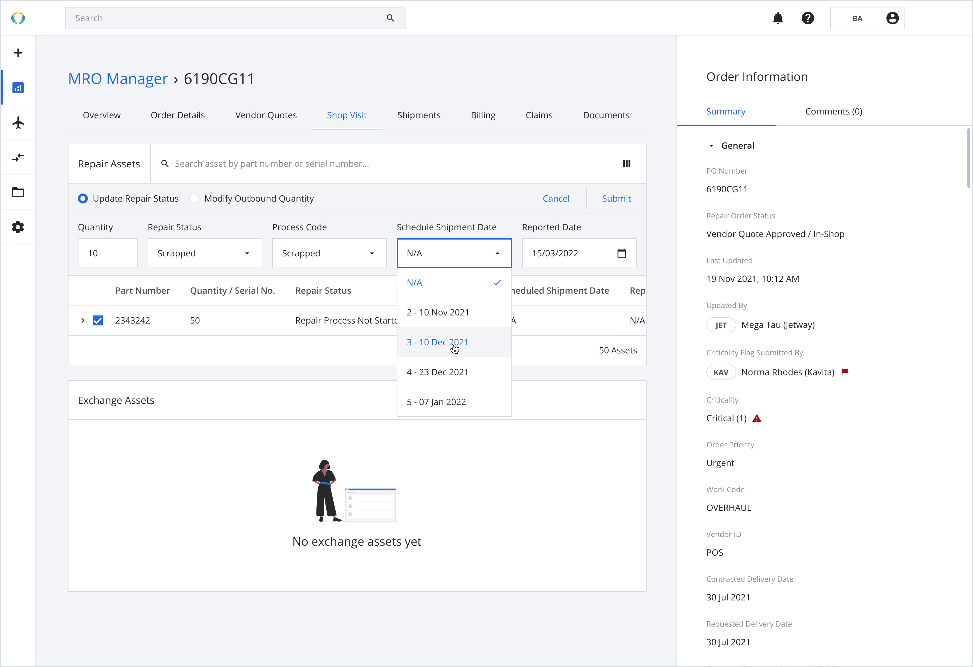The height and width of the screenshot is (667, 973).
Task: Switch to the Vendor Quotes tab
Action: (266, 115)
